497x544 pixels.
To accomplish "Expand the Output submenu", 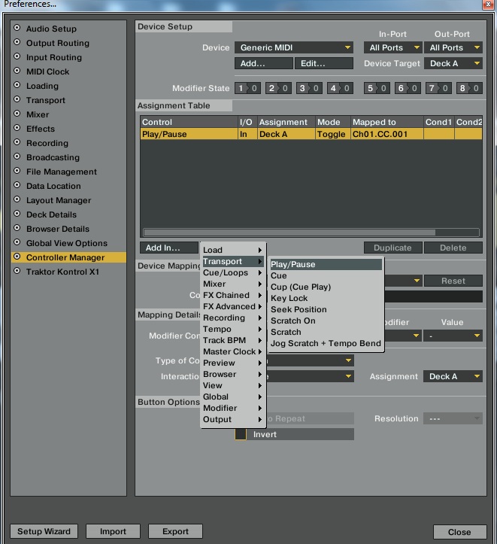I will [232, 419].
